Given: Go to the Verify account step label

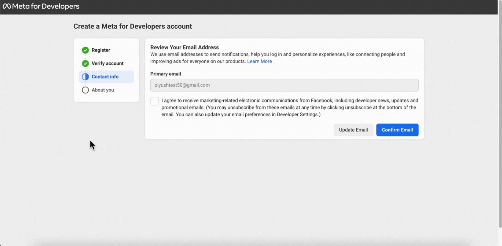Looking at the screenshot, I should 108,63.
